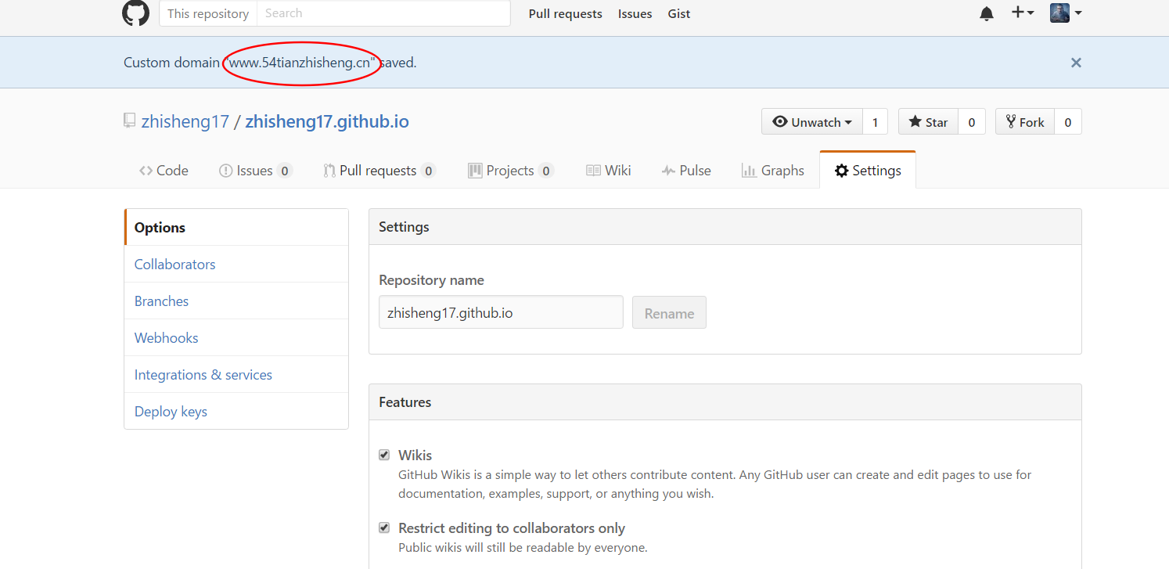Click the Rename button

coord(669,312)
